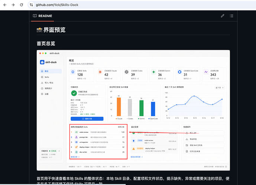Click the 概览 page title in the app
256x185 pixels.
coord(71,60)
